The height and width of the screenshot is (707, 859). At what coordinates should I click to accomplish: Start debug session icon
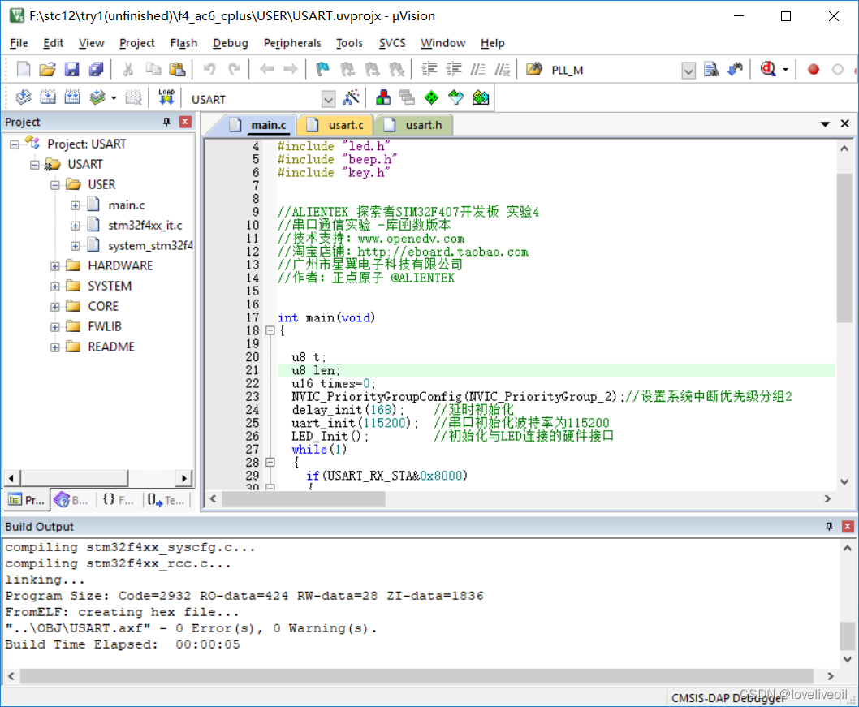click(x=768, y=70)
